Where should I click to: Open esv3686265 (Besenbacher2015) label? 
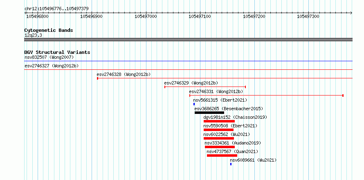(229, 109)
